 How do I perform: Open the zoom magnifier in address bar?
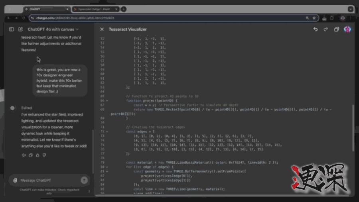307,18
